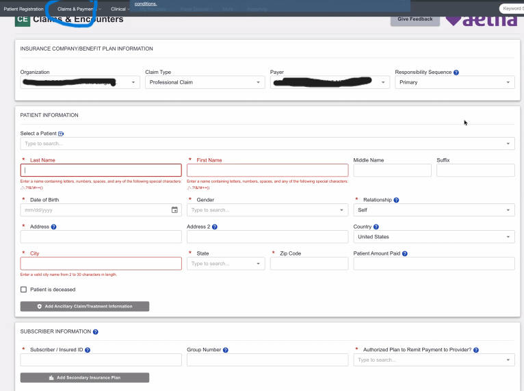Click help icon next to Responsibility Sequence
The width and height of the screenshot is (524, 391).
point(456,72)
